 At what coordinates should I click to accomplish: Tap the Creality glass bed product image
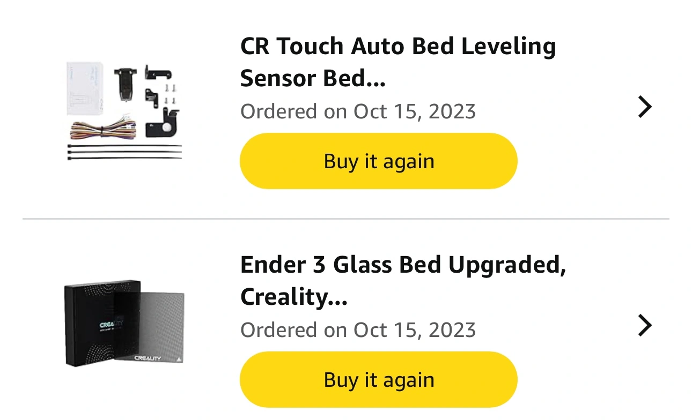pos(124,324)
